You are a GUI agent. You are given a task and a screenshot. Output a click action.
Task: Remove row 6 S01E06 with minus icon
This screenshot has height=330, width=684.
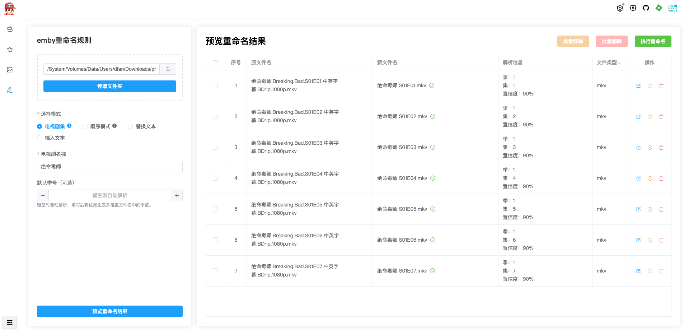650,240
